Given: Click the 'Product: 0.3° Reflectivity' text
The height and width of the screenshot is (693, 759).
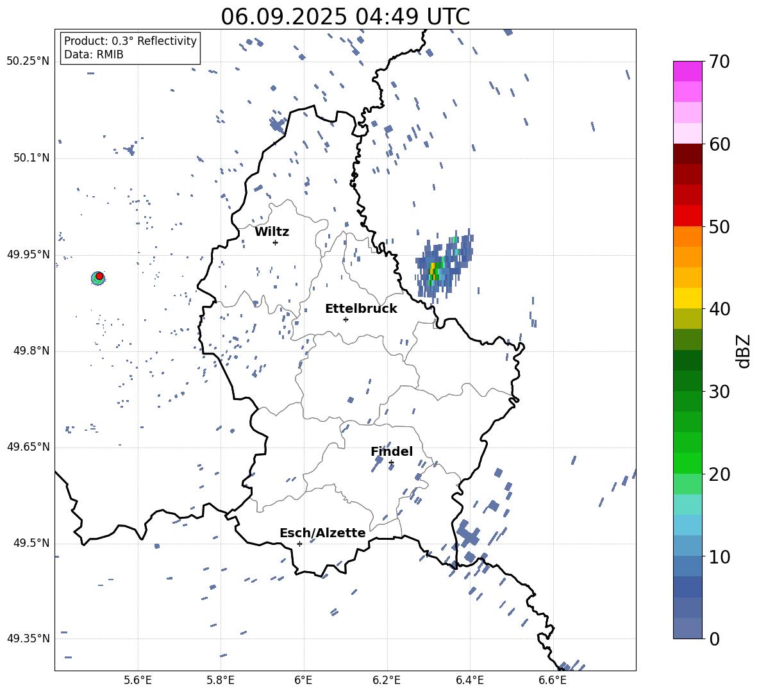Looking at the screenshot, I should click(130, 40).
